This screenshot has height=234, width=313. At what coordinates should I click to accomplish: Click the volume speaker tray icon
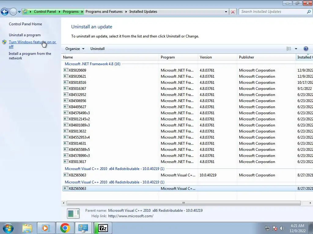point(282,228)
